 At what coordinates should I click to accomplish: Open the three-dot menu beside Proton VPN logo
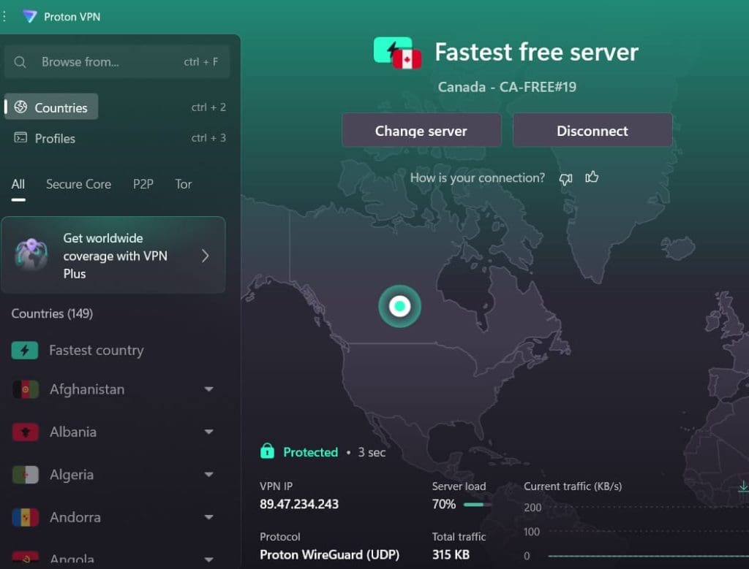click(4, 16)
